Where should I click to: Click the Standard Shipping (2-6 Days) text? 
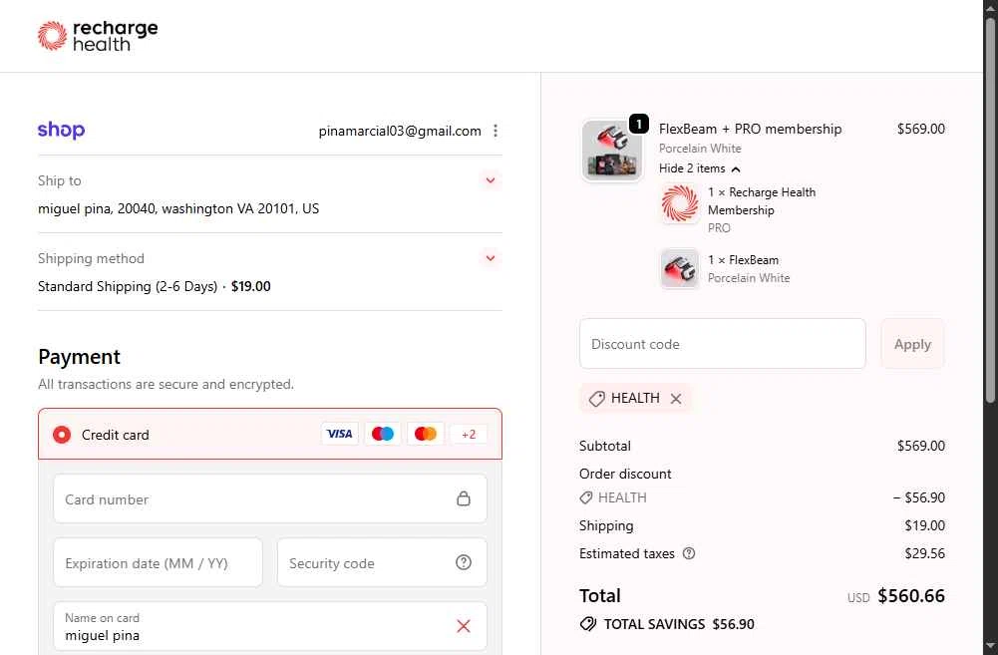point(128,286)
